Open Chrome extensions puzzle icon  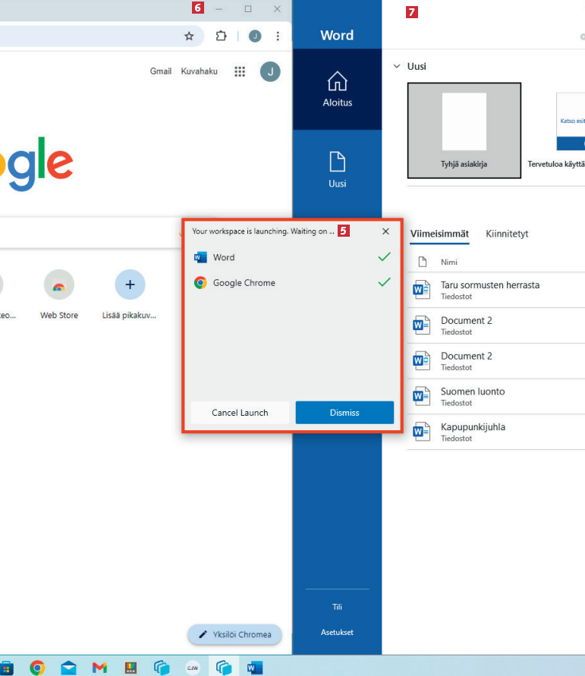(x=221, y=36)
